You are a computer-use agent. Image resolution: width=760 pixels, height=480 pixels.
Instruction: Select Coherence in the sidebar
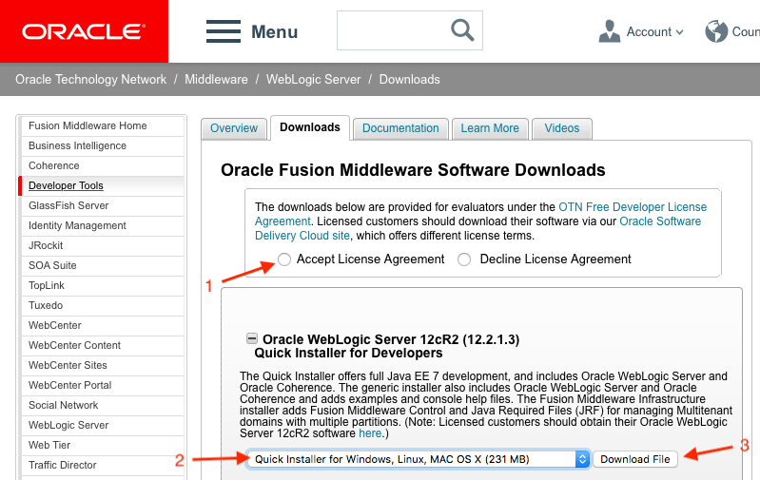point(103,165)
